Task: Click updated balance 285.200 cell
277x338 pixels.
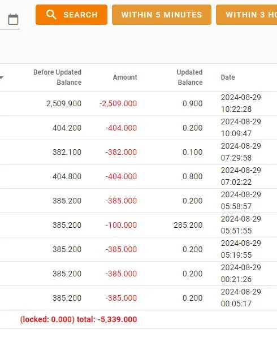Action: point(188,225)
